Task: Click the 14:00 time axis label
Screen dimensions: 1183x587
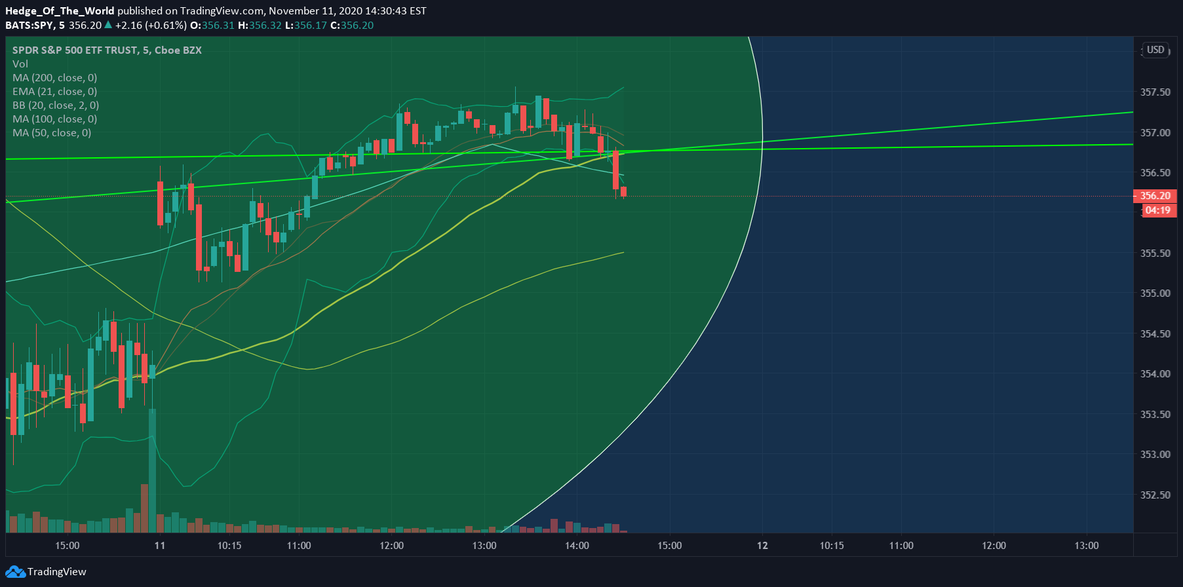Action: click(577, 545)
